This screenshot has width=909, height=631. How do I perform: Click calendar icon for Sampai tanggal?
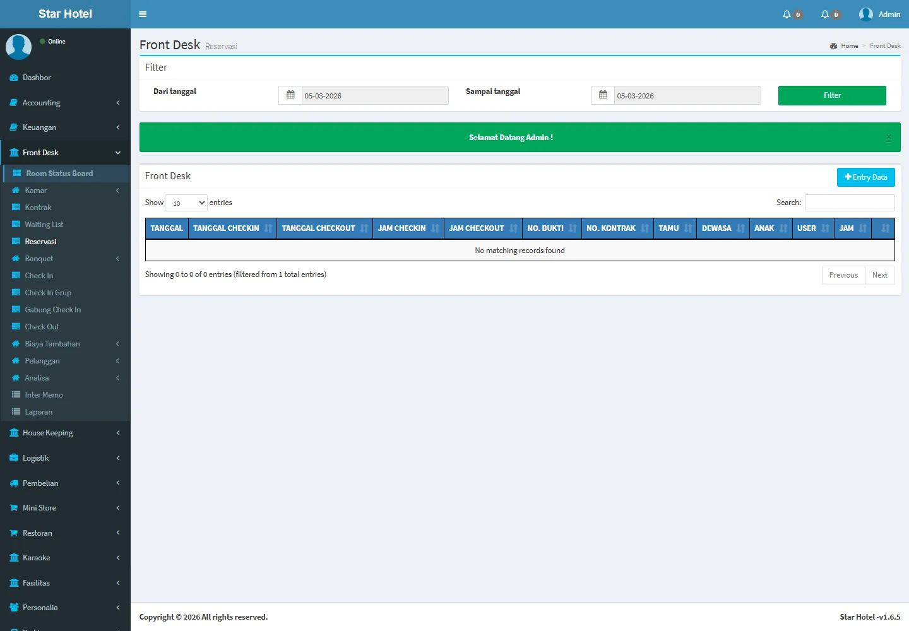click(603, 95)
